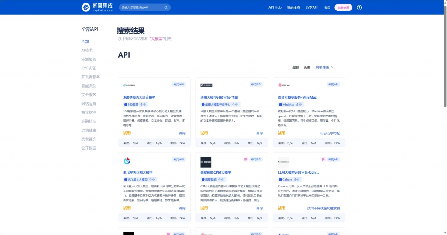Click 咨询 on the 面壁智能CPM card
Viewport: 447px width, 235px height.
pos(259,208)
